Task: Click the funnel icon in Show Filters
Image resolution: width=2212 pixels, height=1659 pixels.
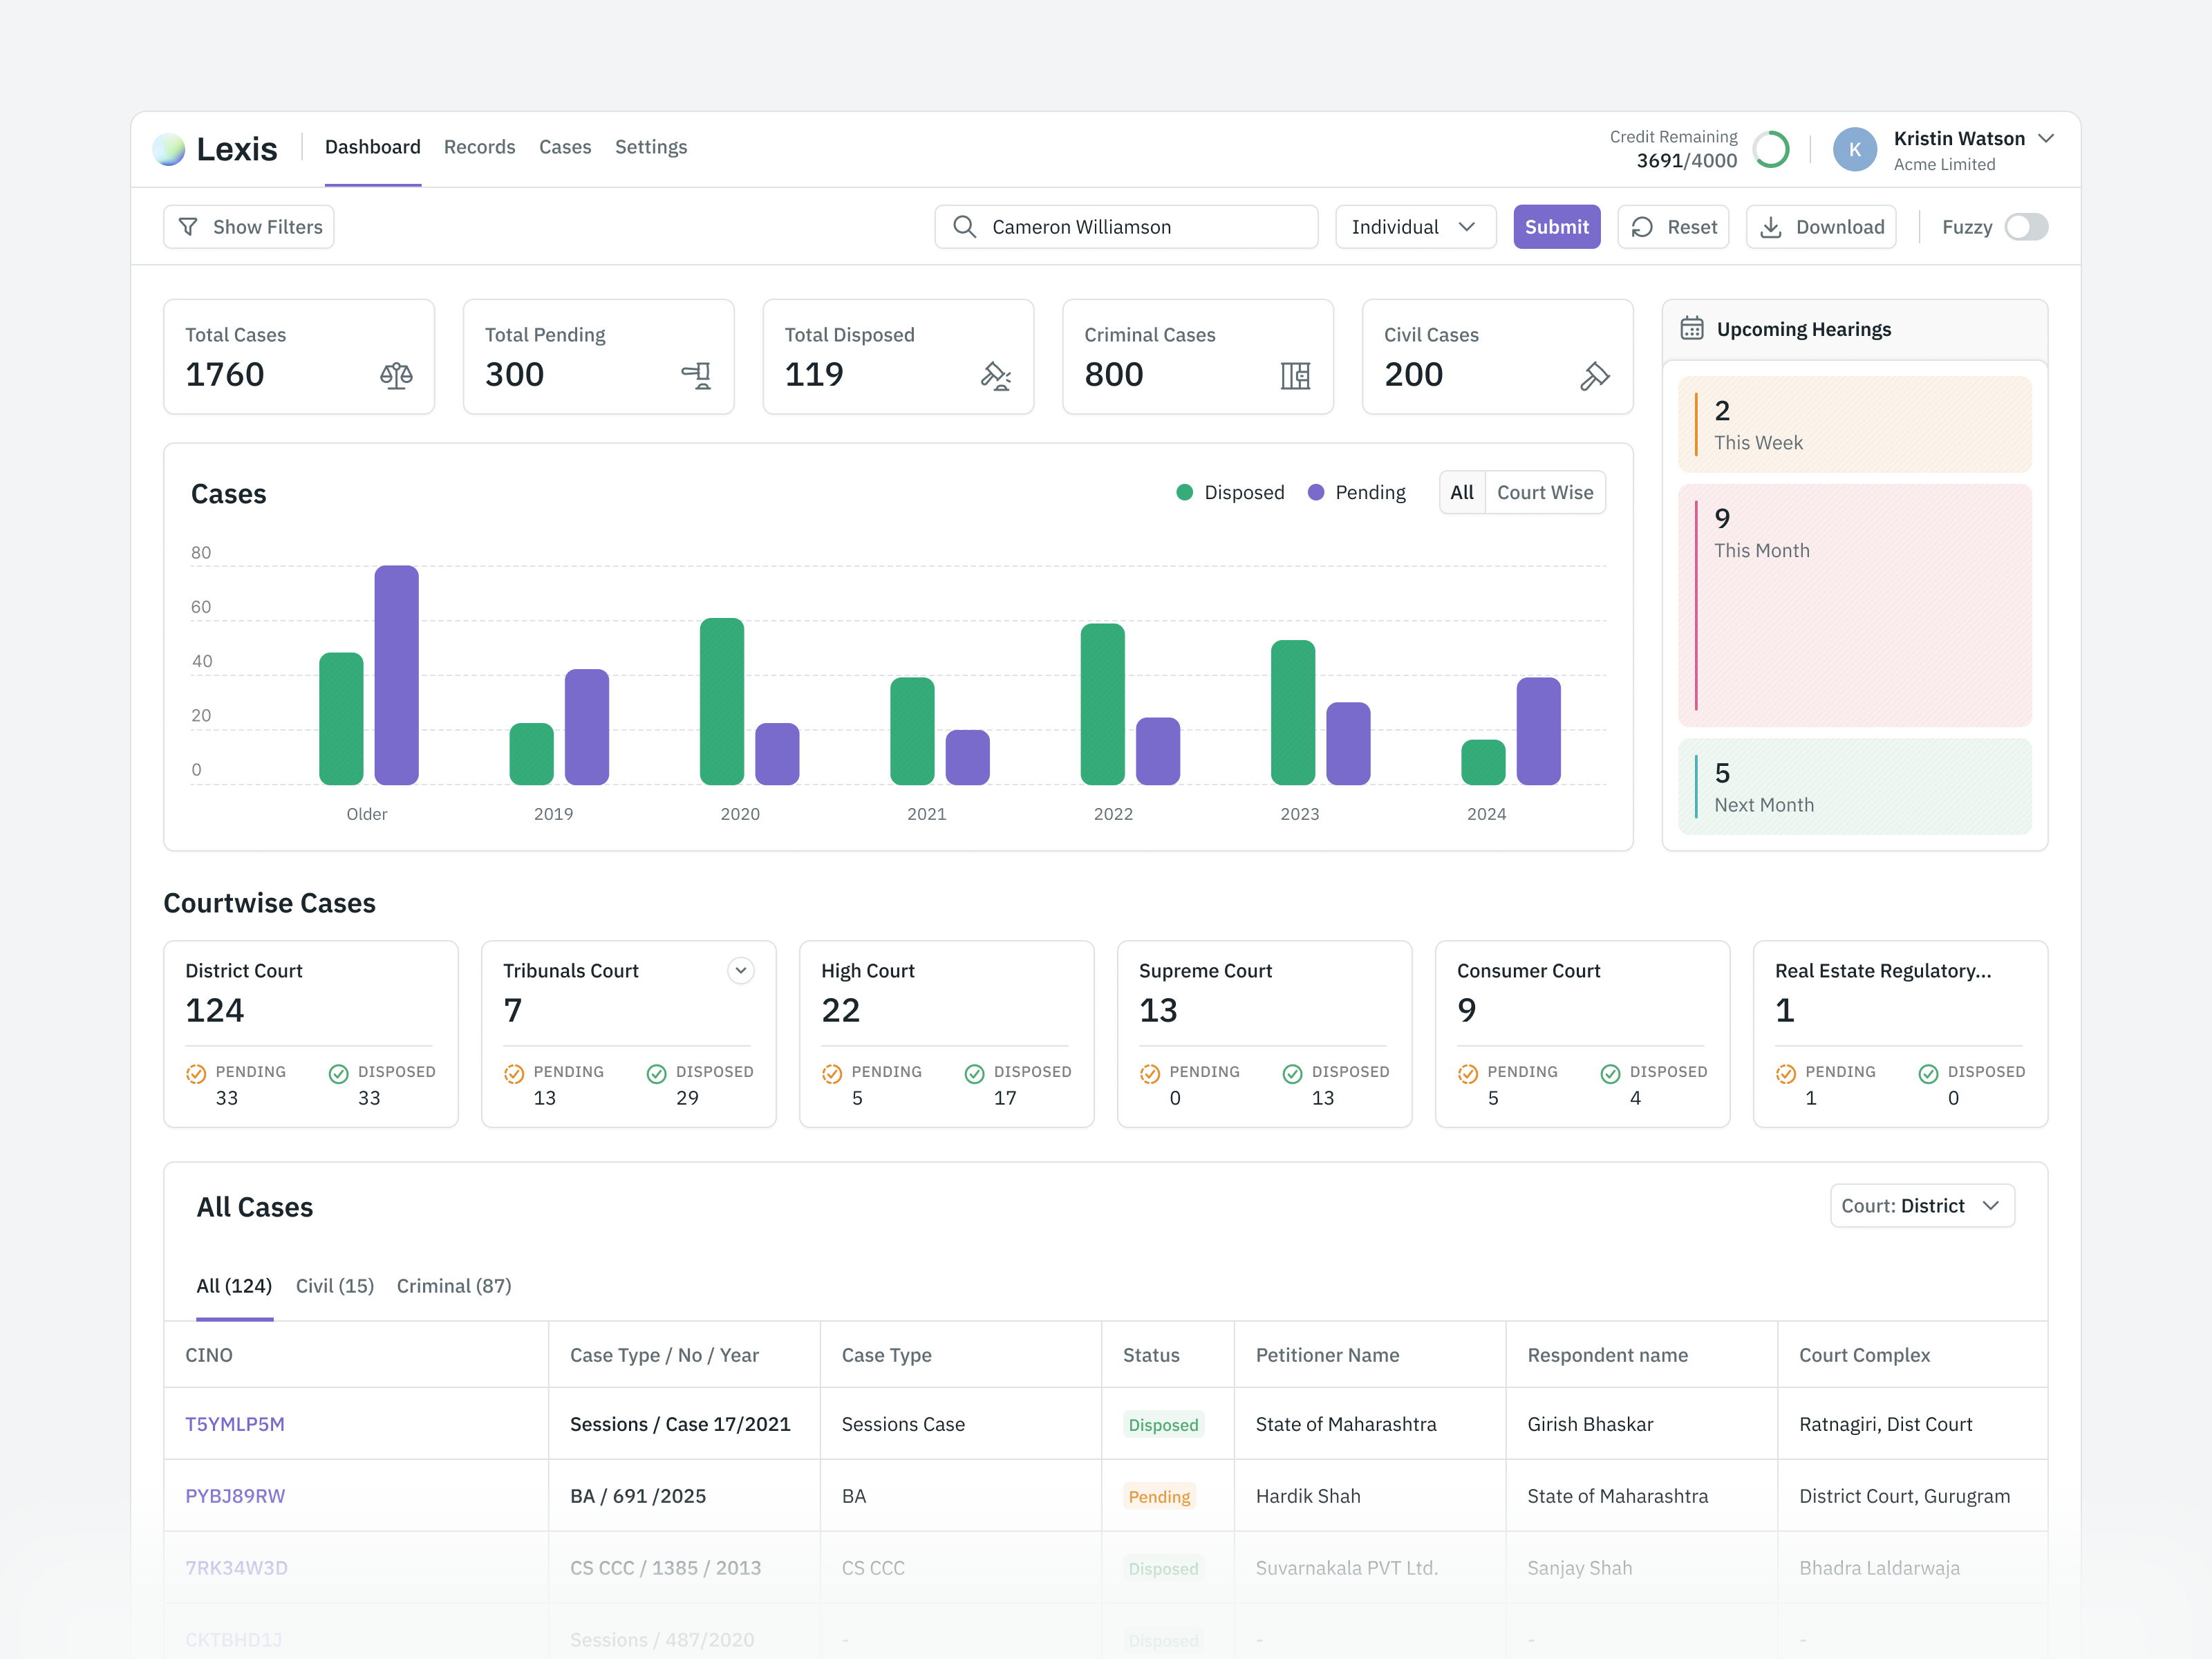Action: 188,227
